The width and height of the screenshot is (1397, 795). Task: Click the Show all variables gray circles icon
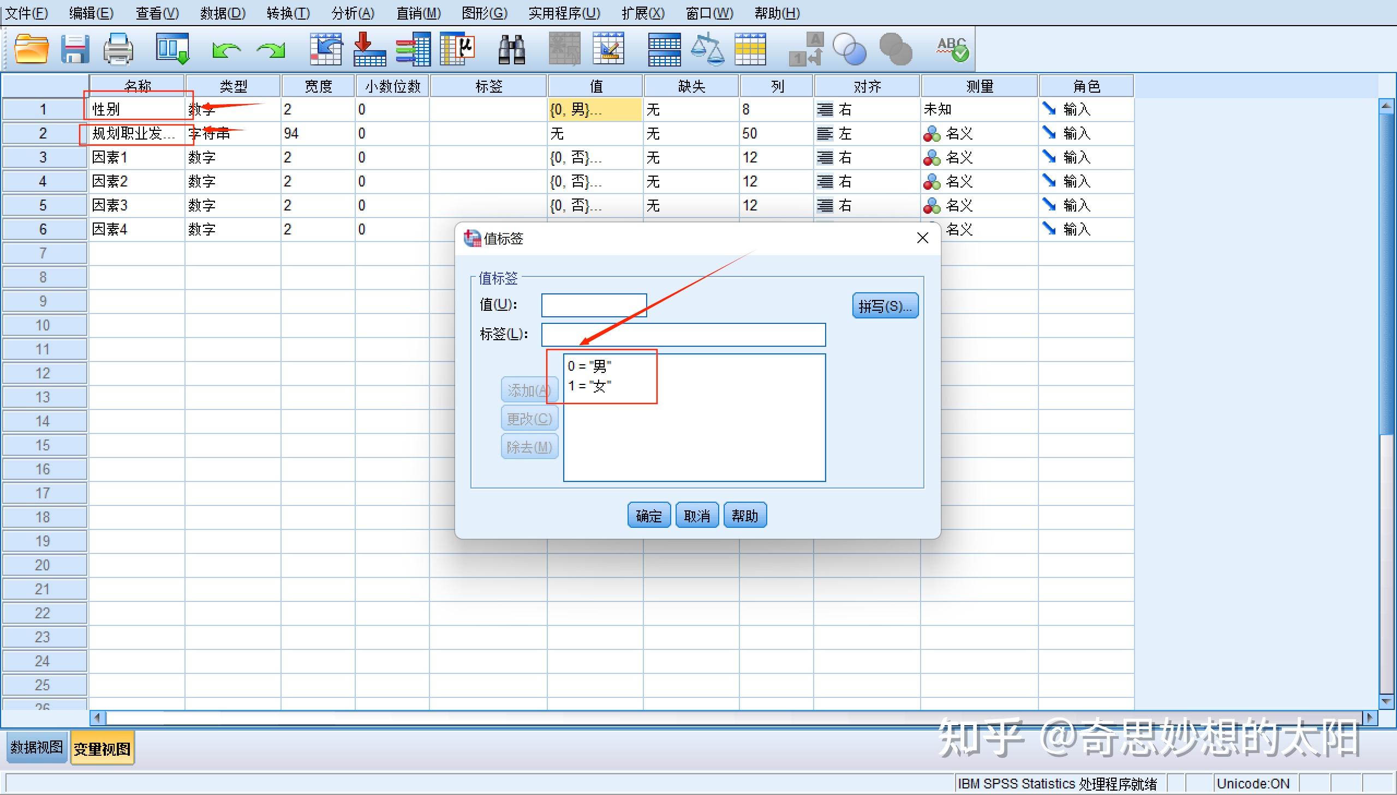[895, 49]
